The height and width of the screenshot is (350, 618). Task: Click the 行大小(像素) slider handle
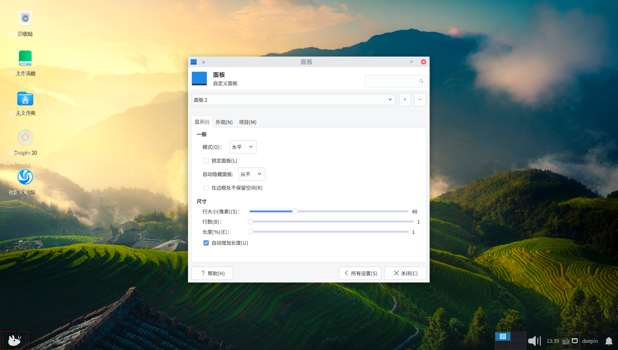pyautogui.click(x=295, y=212)
